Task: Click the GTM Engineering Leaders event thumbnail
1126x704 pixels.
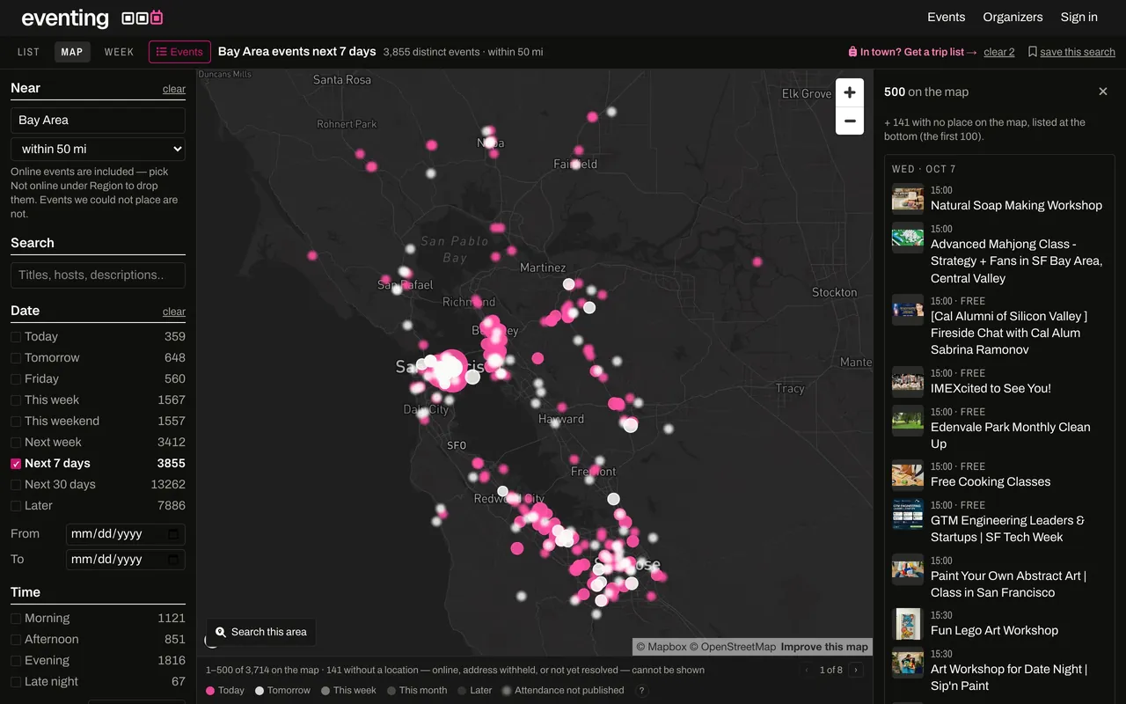Action: 908,514
